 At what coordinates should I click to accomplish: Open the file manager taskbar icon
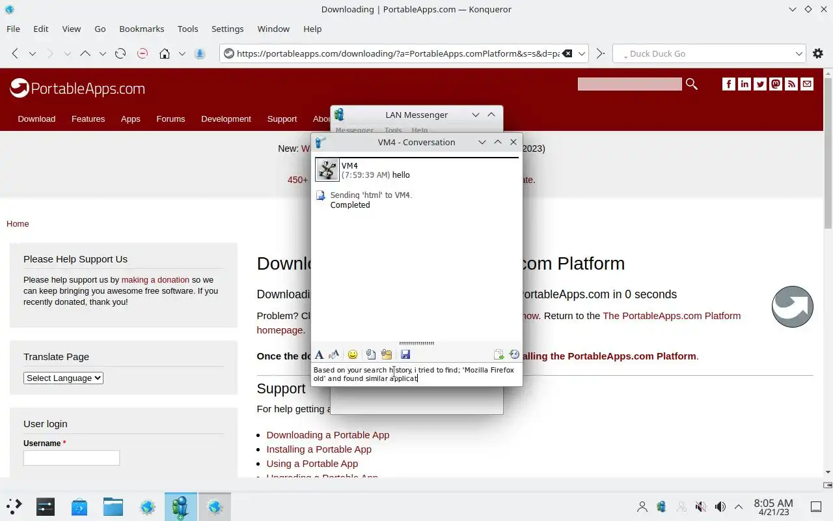coord(113,506)
